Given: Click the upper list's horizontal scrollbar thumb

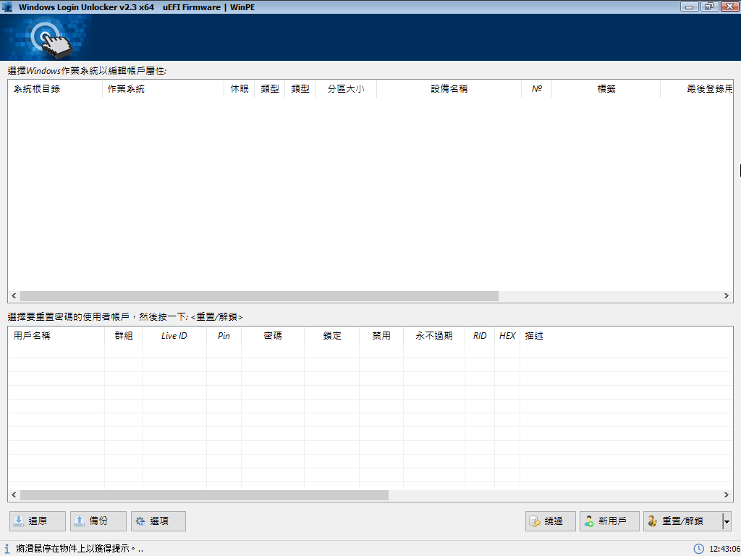Looking at the screenshot, I should click(x=259, y=296).
